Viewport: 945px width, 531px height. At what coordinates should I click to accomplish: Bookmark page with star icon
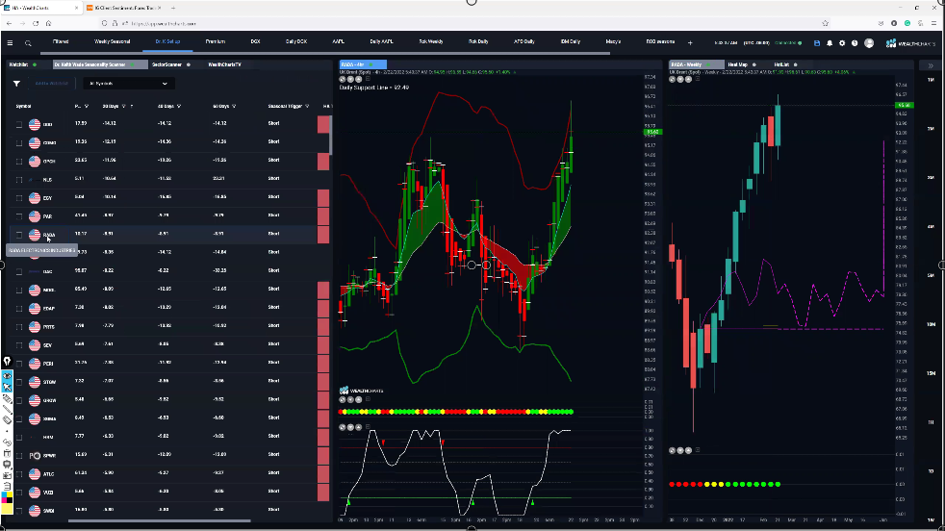click(x=825, y=23)
